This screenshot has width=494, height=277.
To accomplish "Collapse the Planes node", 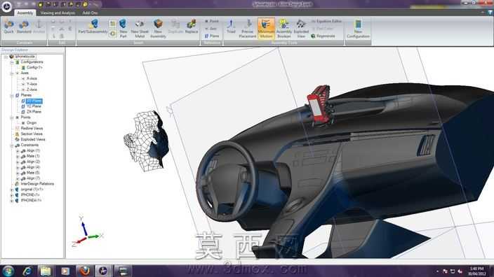I will [12, 95].
